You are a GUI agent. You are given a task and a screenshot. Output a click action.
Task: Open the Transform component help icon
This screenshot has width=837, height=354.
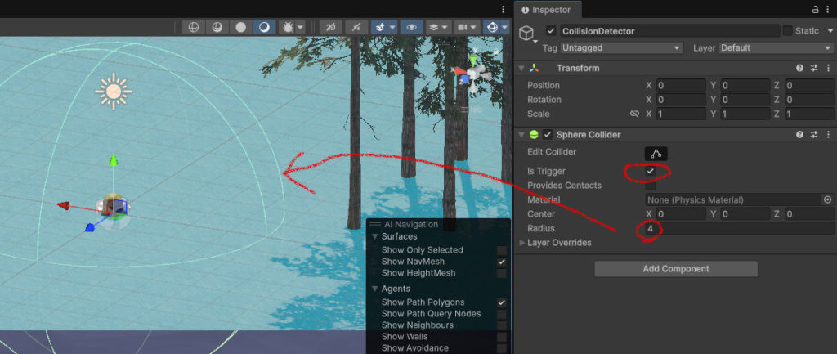click(x=800, y=69)
